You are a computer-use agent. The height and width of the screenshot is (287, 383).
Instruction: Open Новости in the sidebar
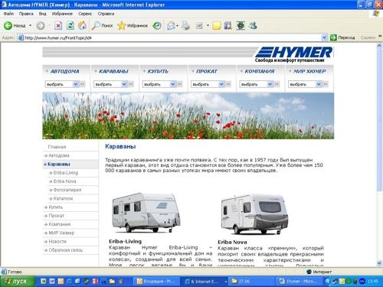(x=57, y=241)
